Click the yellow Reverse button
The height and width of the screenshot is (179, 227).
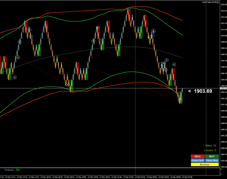(205, 165)
